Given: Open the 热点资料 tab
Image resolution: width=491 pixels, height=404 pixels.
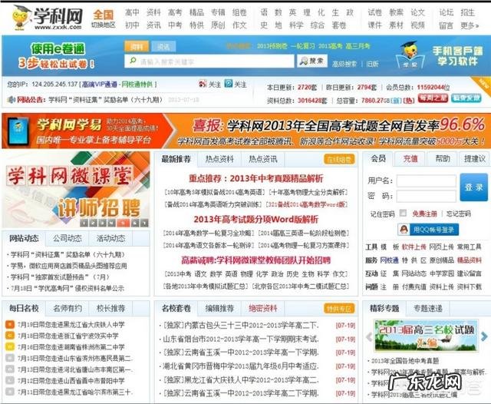Looking at the screenshot, I should point(219,159).
